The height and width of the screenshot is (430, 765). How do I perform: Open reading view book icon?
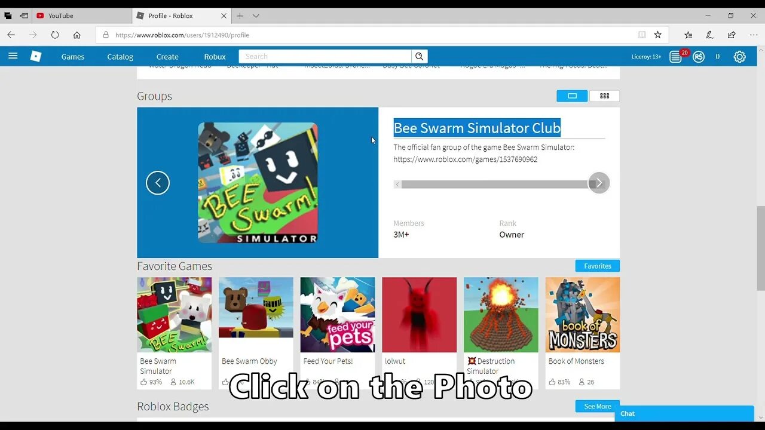pos(642,35)
